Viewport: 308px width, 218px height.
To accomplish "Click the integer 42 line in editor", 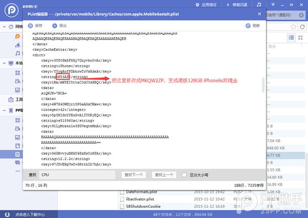I will tap(64, 110).
